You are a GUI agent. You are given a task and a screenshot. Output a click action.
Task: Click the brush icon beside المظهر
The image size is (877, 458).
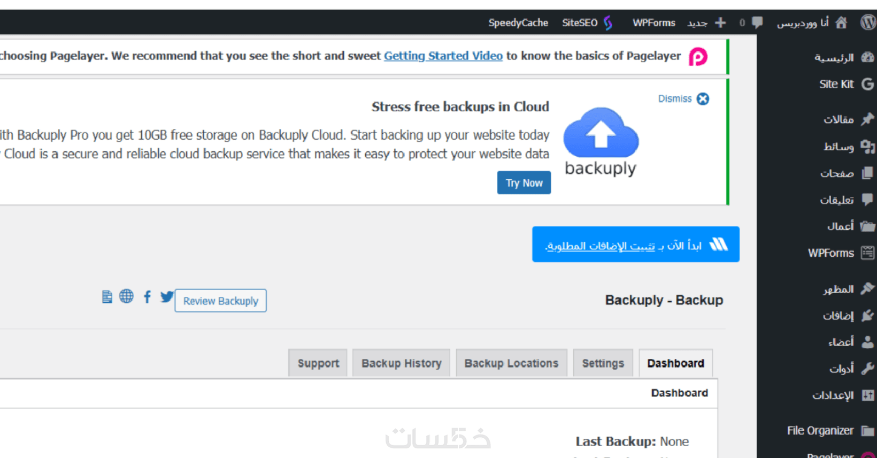tap(868, 289)
